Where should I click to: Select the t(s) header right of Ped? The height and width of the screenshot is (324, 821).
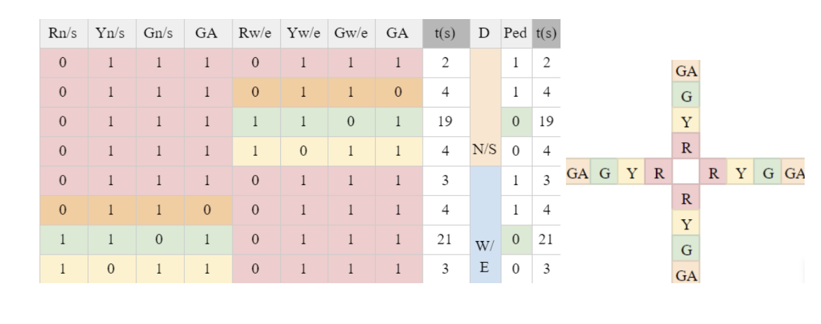(547, 35)
